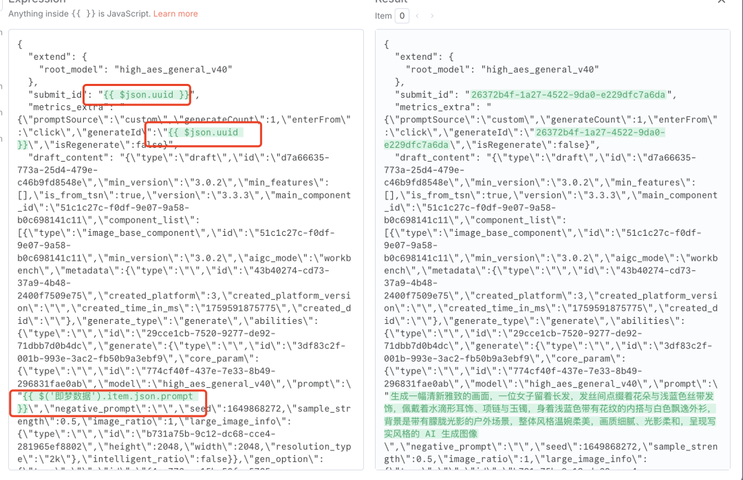This screenshot has height=480, width=743.
Task: Click the $json.uuid expression in submit_id
Action: point(145,94)
